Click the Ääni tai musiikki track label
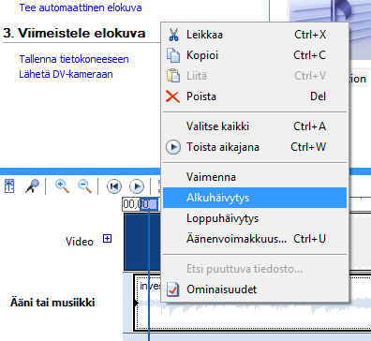 [52, 303]
